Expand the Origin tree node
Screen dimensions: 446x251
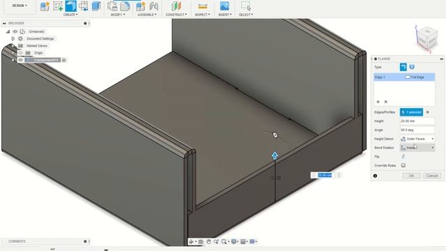(x=13, y=53)
